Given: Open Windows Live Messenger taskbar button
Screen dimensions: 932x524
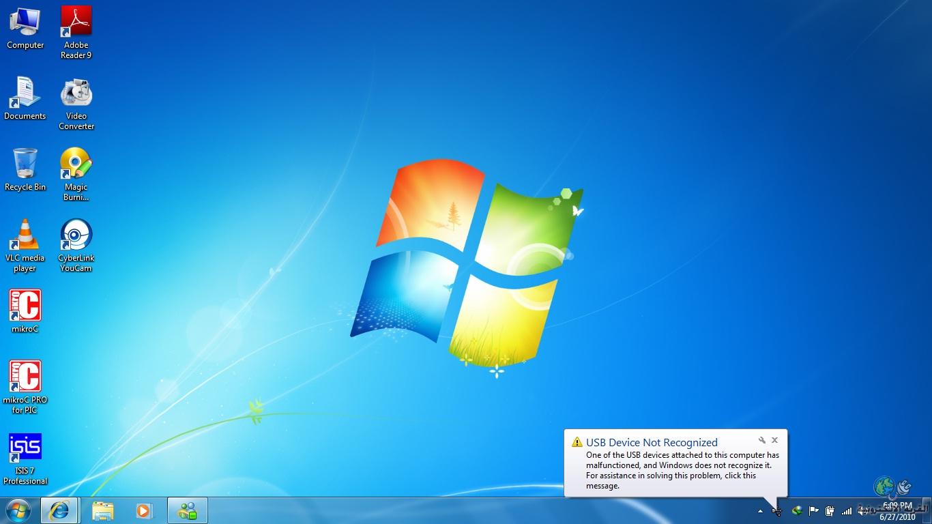Looking at the screenshot, I should [187, 510].
